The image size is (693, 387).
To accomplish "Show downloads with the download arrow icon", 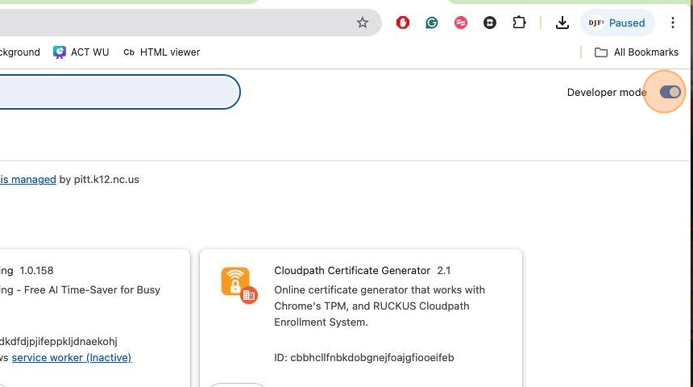I will pos(562,23).
